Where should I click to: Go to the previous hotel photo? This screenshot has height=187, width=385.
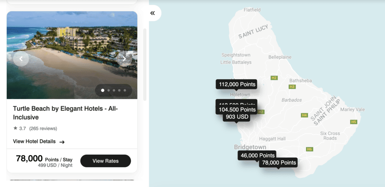(x=21, y=59)
